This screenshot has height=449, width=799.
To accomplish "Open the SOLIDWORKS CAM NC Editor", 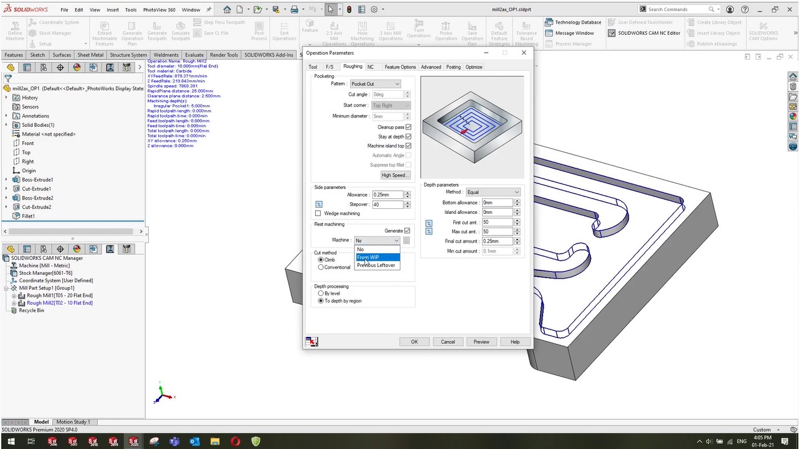I will pyautogui.click(x=645, y=33).
